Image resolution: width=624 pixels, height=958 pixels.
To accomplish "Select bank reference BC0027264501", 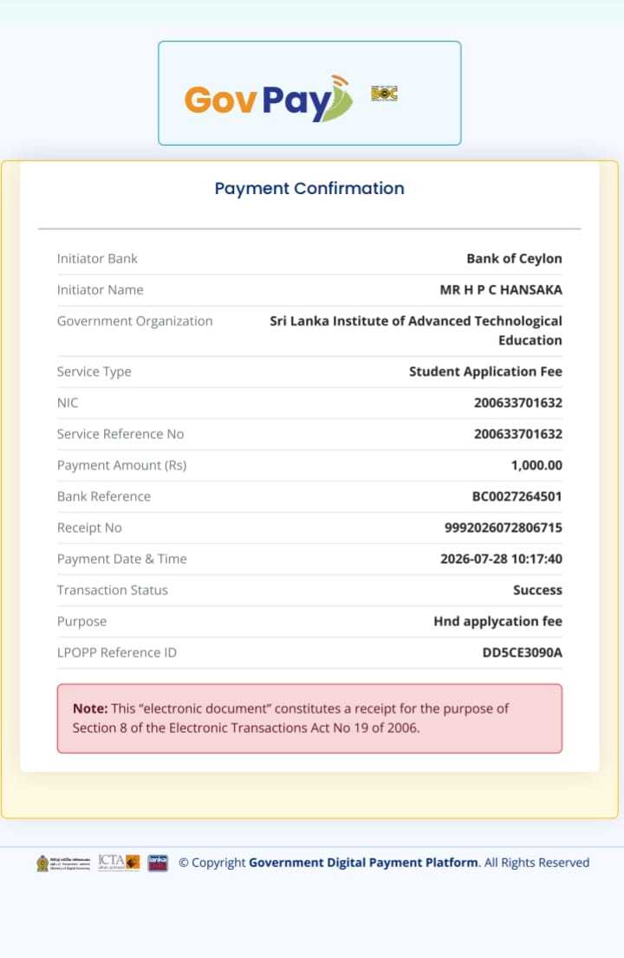I will tap(517, 496).
